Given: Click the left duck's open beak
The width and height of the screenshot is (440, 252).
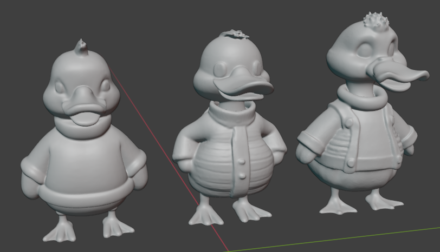Looking at the screenshot, I should click(85, 115).
